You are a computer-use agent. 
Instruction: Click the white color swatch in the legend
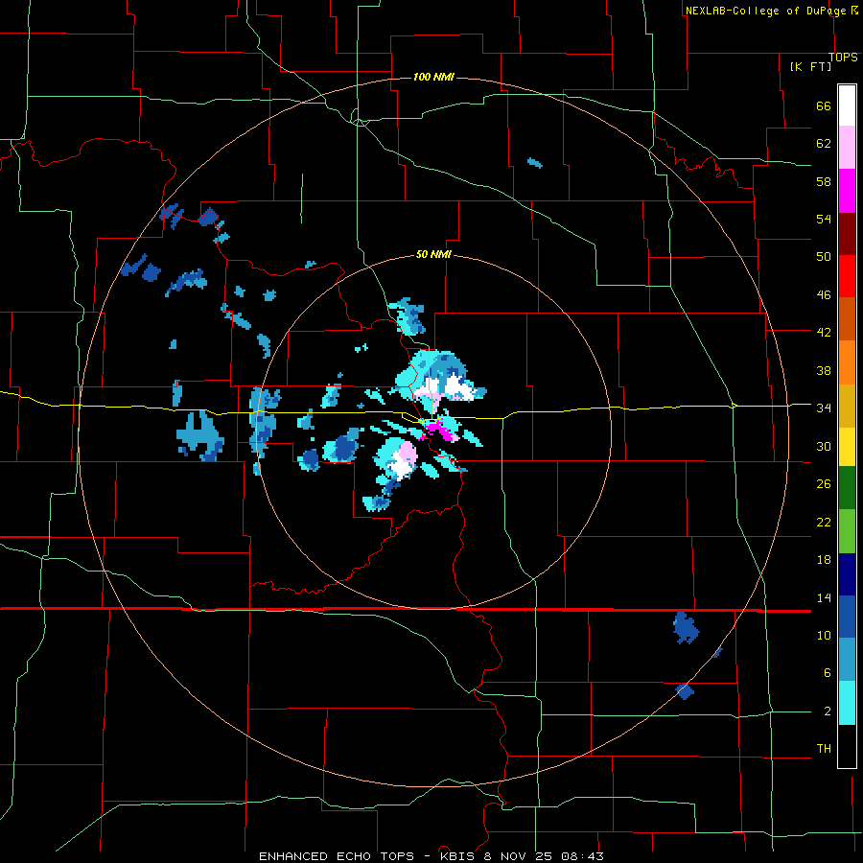(x=847, y=105)
